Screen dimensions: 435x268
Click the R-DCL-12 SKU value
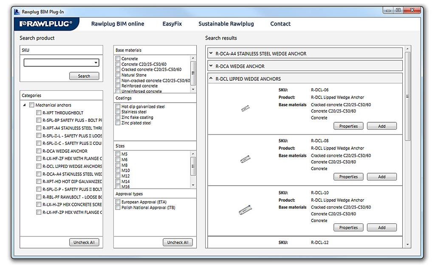tap(319, 243)
